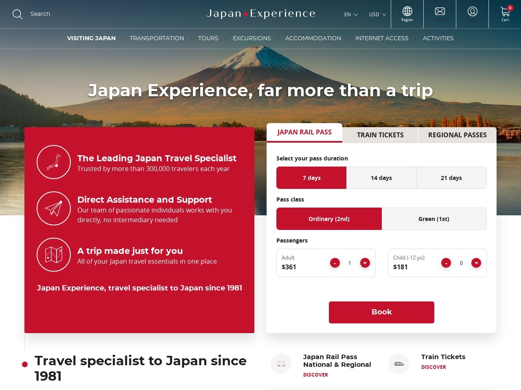Focus the Search input field
The width and height of the screenshot is (521, 390).
[x=40, y=14]
